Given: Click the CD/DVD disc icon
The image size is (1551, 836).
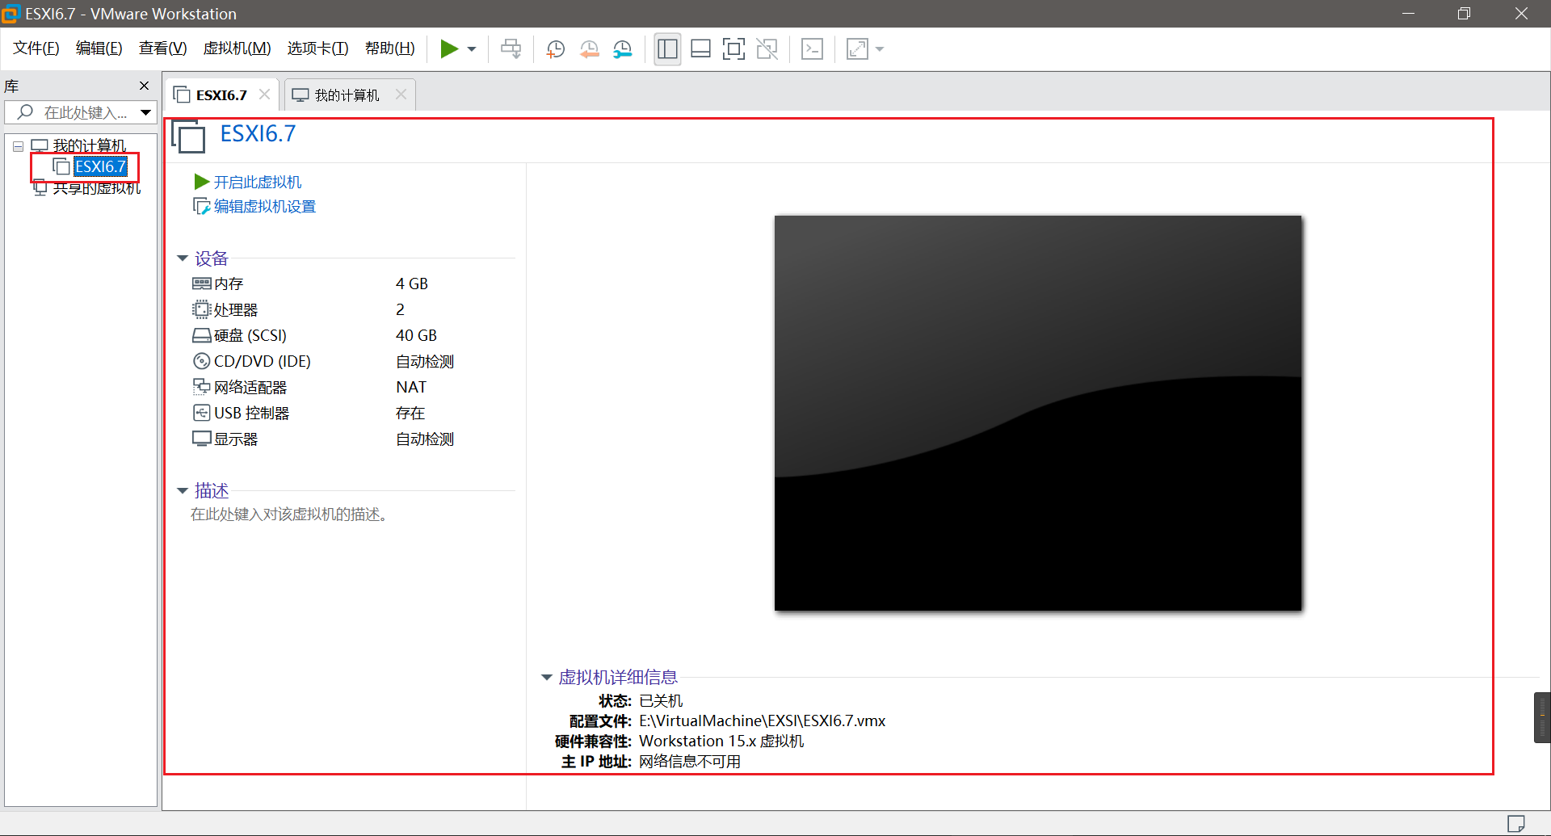Looking at the screenshot, I should (201, 361).
